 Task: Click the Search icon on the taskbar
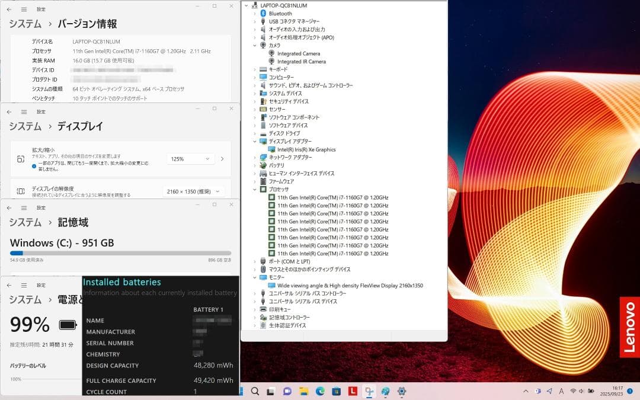255,392
